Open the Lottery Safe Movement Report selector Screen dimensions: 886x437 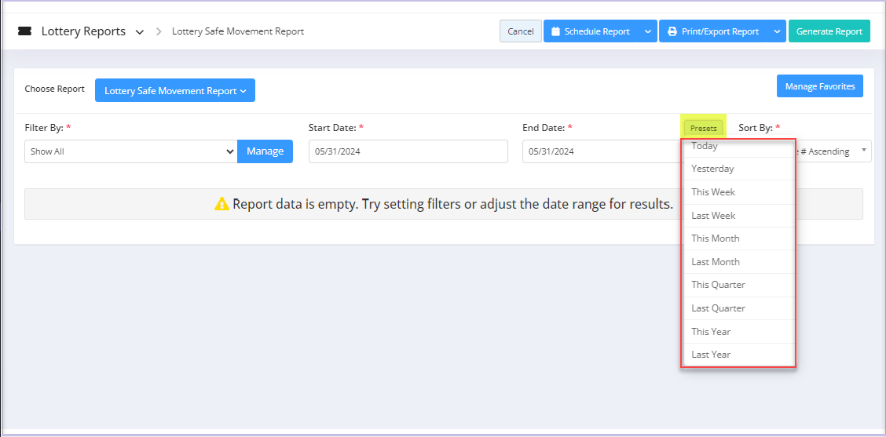[175, 91]
